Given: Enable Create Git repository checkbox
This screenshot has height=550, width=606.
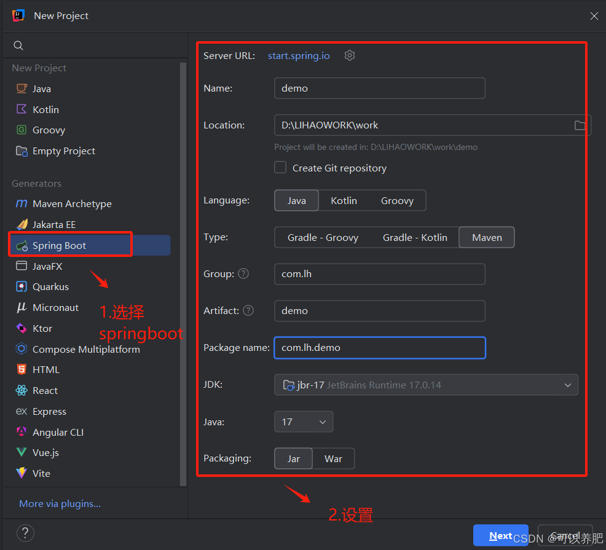Looking at the screenshot, I should (280, 167).
